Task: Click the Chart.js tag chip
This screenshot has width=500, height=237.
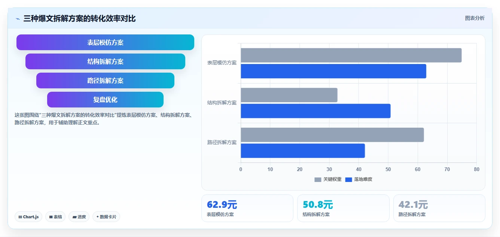Action: 28,217
